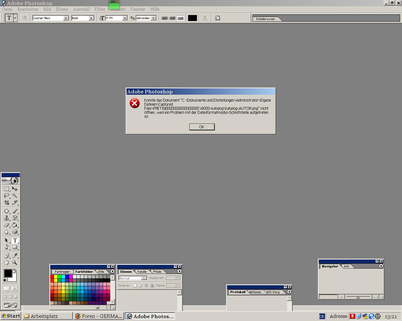Viewport: 402px width, 321px height.
Task: Select the Hand tool
Action: [x=6, y=263]
